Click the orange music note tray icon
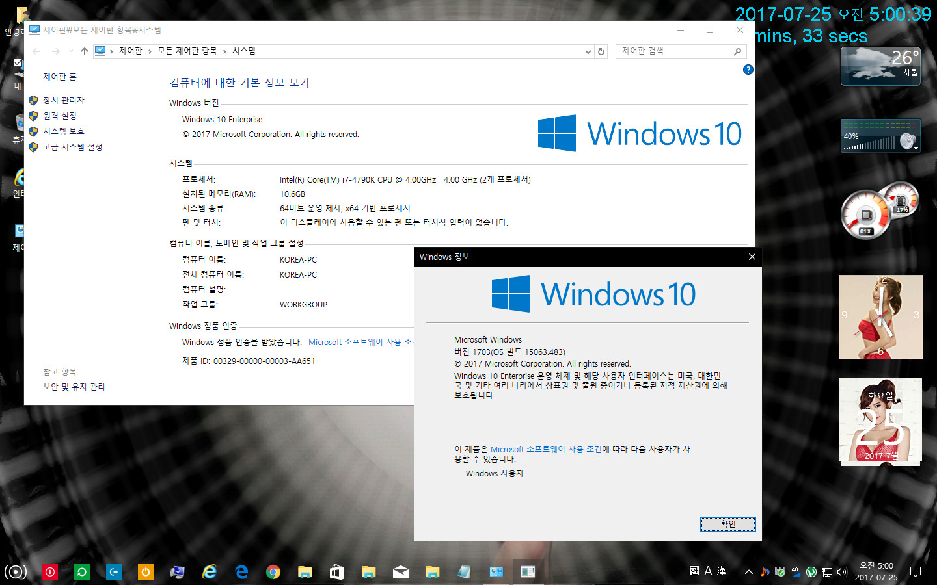 click(x=765, y=572)
